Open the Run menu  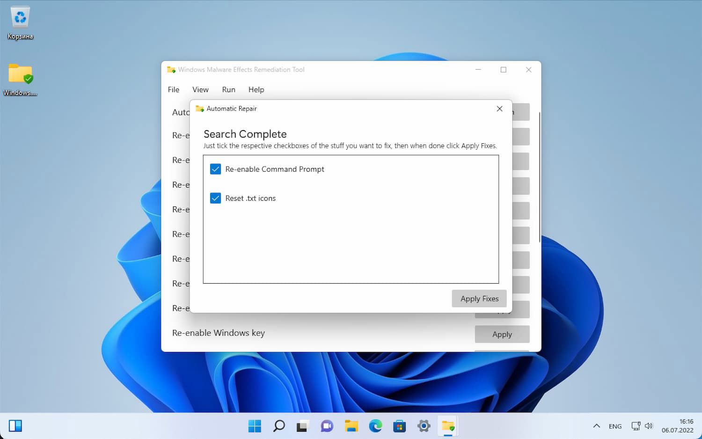click(x=228, y=89)
